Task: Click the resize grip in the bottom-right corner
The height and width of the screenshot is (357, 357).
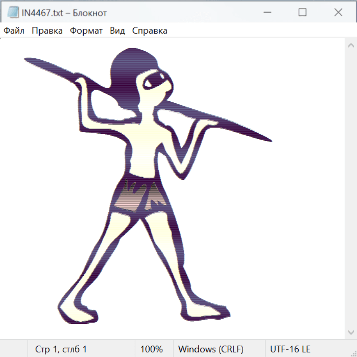Action: (353, 353)
